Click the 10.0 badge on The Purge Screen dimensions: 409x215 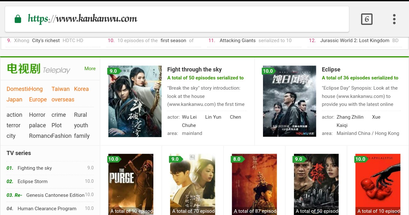pyautogui.click(x=114, y=159)
